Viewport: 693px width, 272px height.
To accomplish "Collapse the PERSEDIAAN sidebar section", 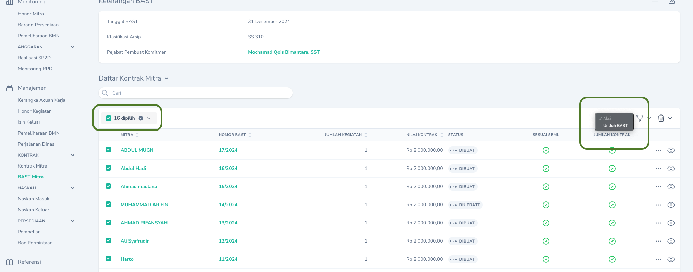I will (73, 221).
